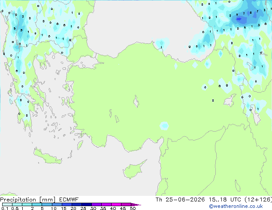
Task: Select the legend label 10
Action: coord(54,208)
